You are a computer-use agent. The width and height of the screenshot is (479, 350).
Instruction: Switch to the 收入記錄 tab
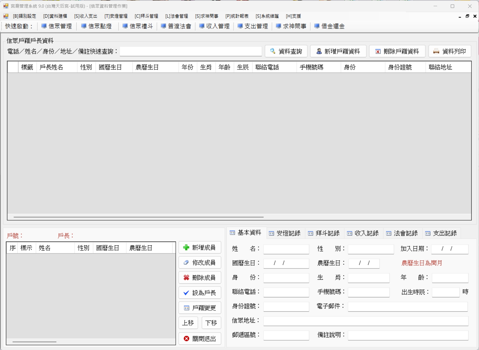pyautogui.click(x=363, y=233)
